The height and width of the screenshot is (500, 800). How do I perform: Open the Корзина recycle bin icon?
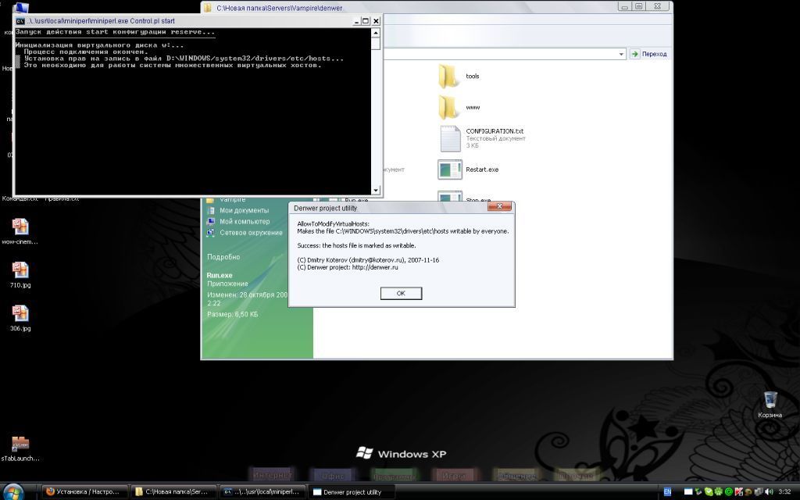click(x=770, y=405)
